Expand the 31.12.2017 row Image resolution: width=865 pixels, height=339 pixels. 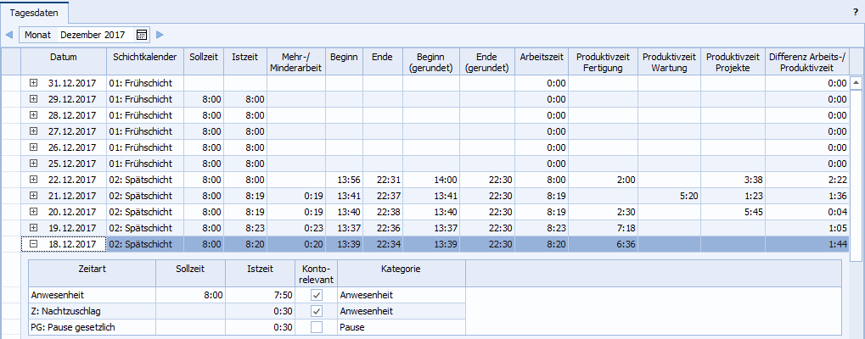pyautogui.click(x=33, y=83)
